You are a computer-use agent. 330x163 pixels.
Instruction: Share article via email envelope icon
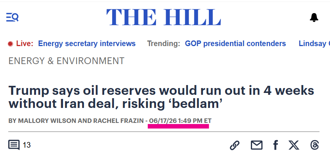coord(256,145)
